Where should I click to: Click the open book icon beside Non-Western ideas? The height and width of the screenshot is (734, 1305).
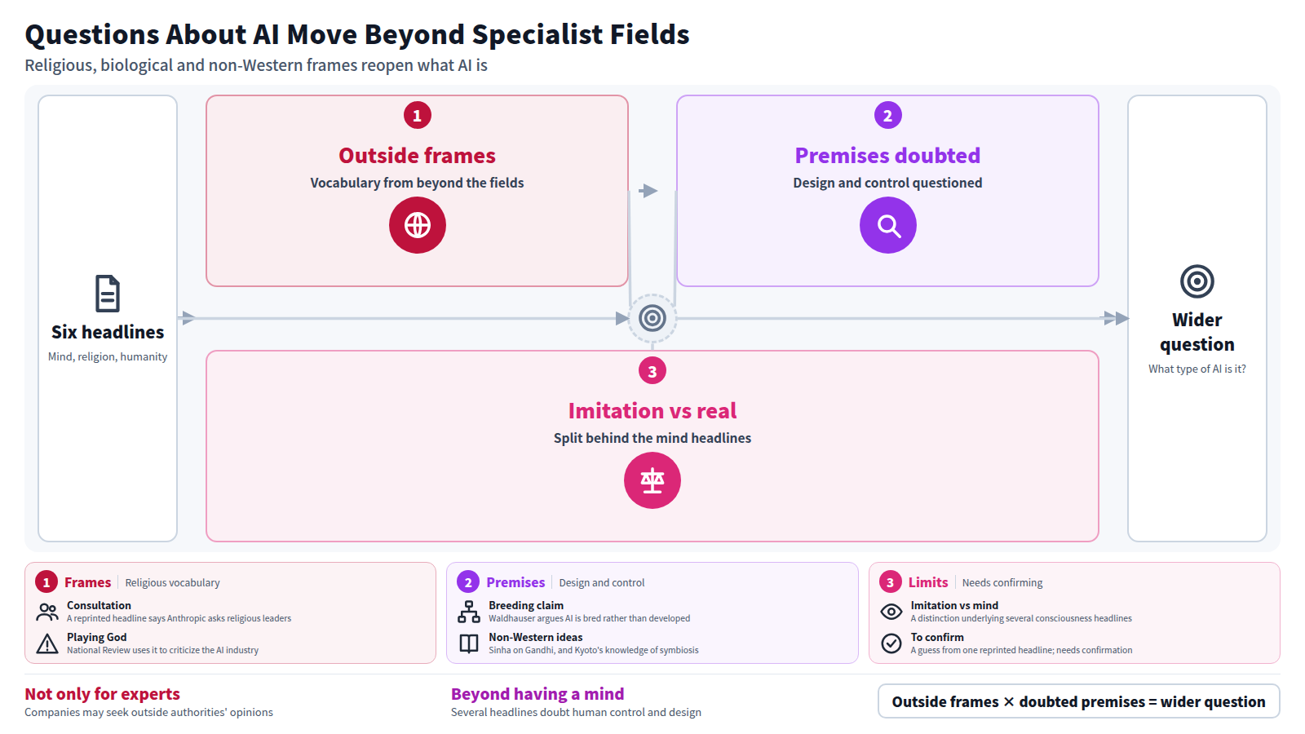[469, 643]
